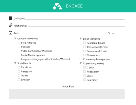
Task: Enable the Community Management checkbox
Action: point(81,59)
